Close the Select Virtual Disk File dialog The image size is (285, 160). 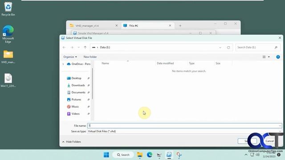click(x=280, y=38)
